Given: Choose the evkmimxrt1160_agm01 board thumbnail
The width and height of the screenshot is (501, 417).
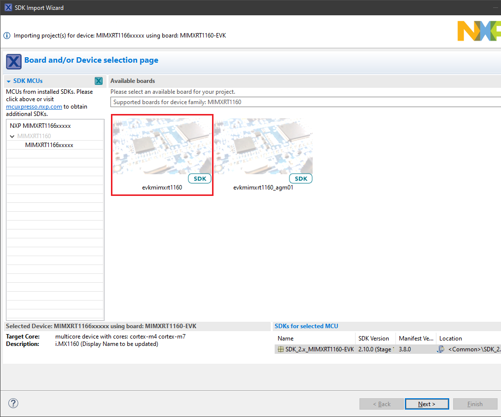Looking at the screenshot, I should pos(263,148).
